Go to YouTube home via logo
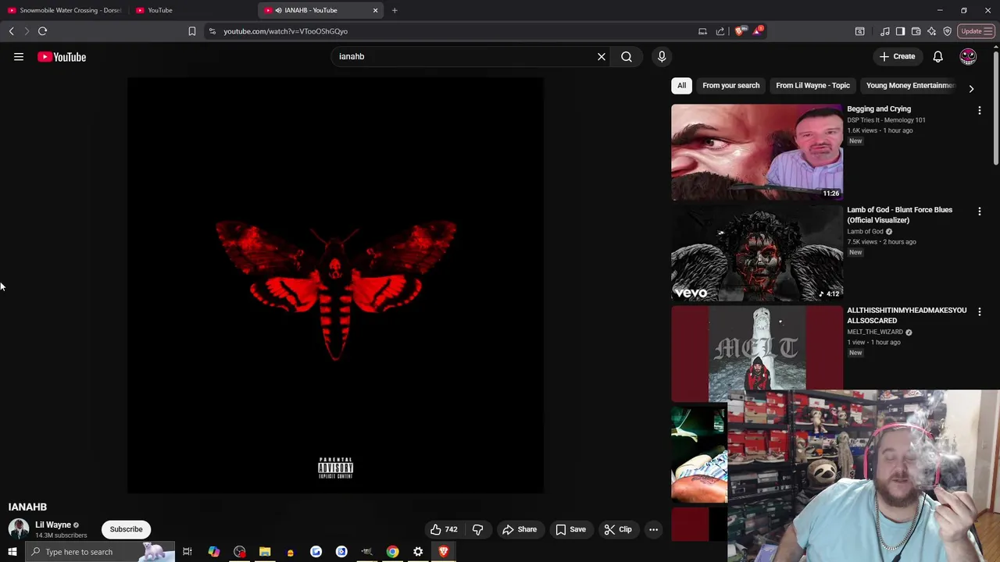The width and height of the screenshot is (1000, 562). point(62,57)
